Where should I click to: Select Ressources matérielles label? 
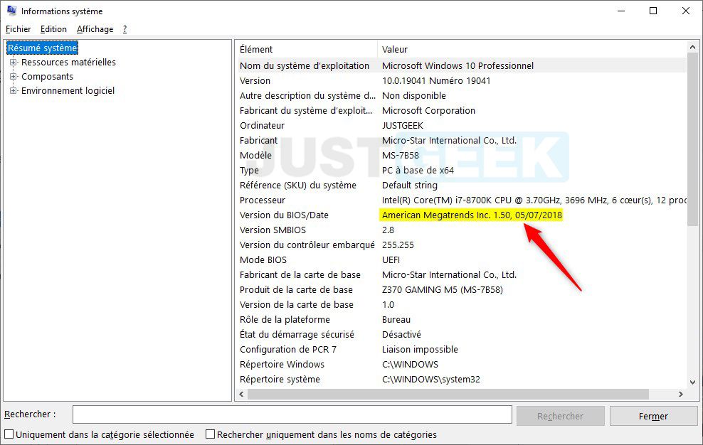click(68, 63)
